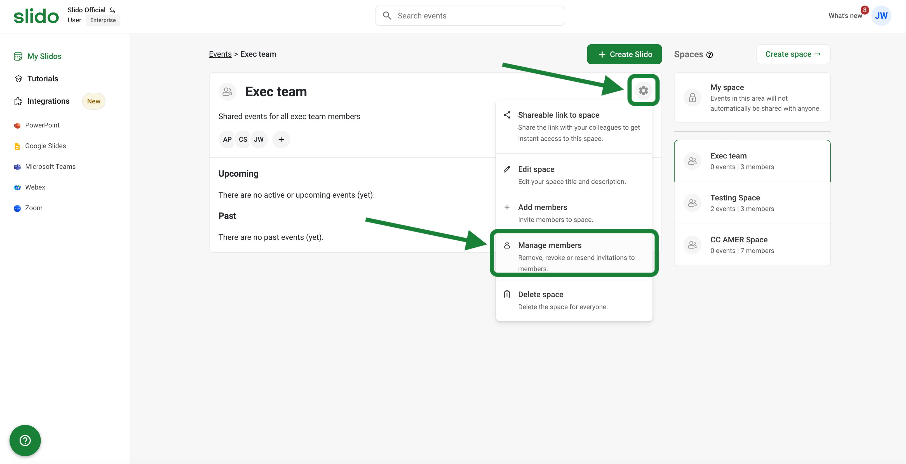Click the person icon beside Manage members
This screenshot has width=906, height=464.
[x=507, y=245]
